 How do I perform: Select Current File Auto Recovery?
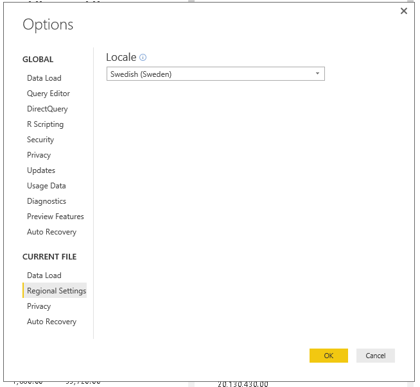(51, 322)
